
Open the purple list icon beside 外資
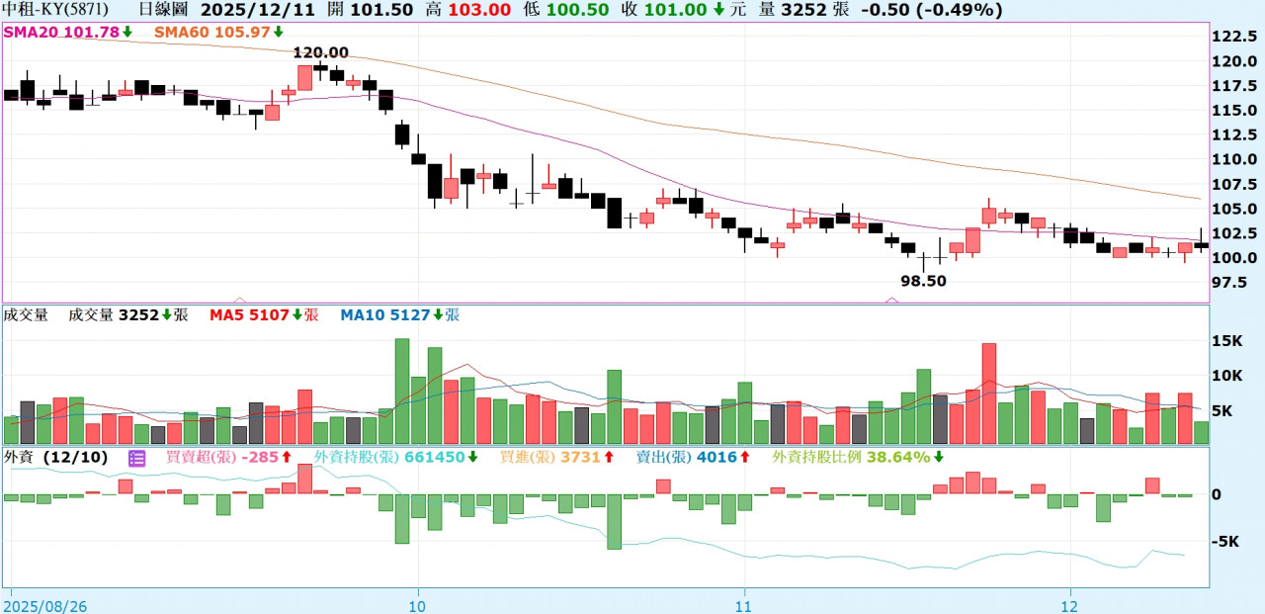[x=137, y=458]
